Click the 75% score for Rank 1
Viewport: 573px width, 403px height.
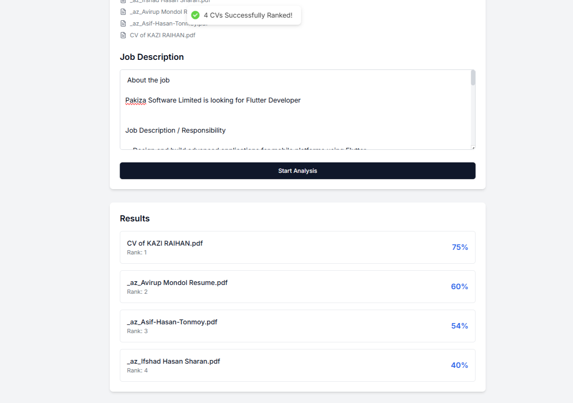click(460, 247)
